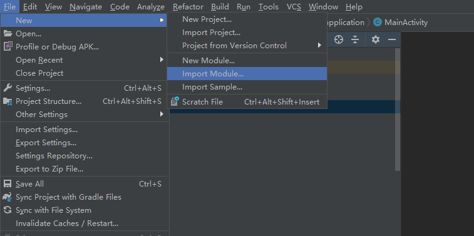This screenshot has width=474, height=236.
Task: Click the project panel vertical scrollbar
Action: 398,110
